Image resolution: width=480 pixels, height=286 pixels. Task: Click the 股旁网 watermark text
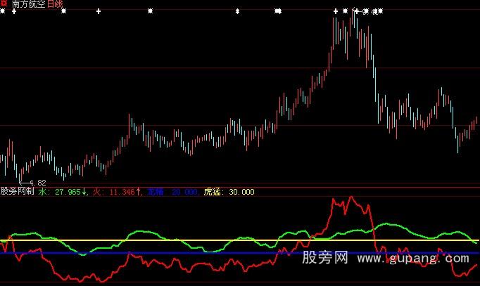tap(324, 259)
